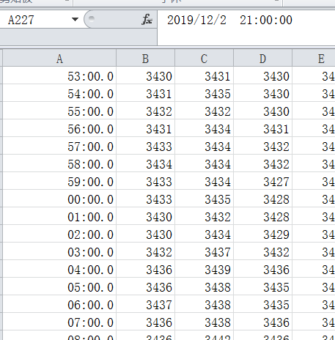
Task: Select cell with time 58:00.0
Action: click(59, 163)
